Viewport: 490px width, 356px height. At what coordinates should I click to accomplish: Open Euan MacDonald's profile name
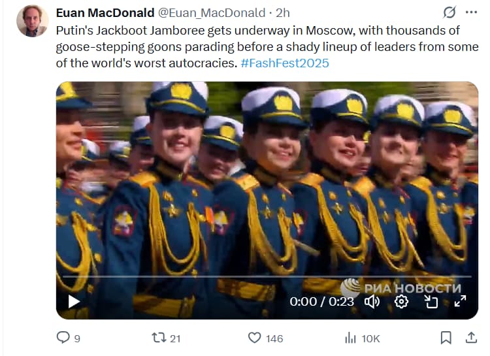(105, 13)
